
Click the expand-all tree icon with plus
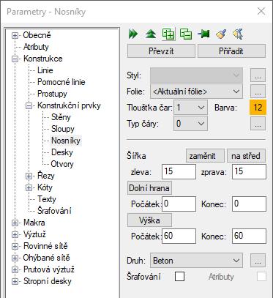click(x=168, y=34)
